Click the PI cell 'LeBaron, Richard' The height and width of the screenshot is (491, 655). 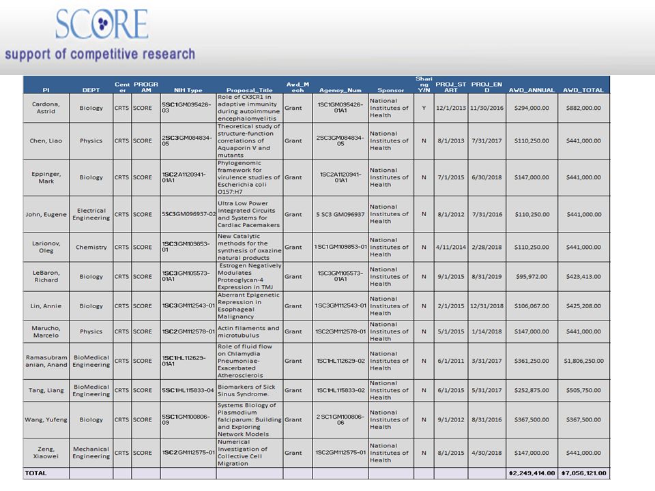pyautogui.click(x=46, y=276)
